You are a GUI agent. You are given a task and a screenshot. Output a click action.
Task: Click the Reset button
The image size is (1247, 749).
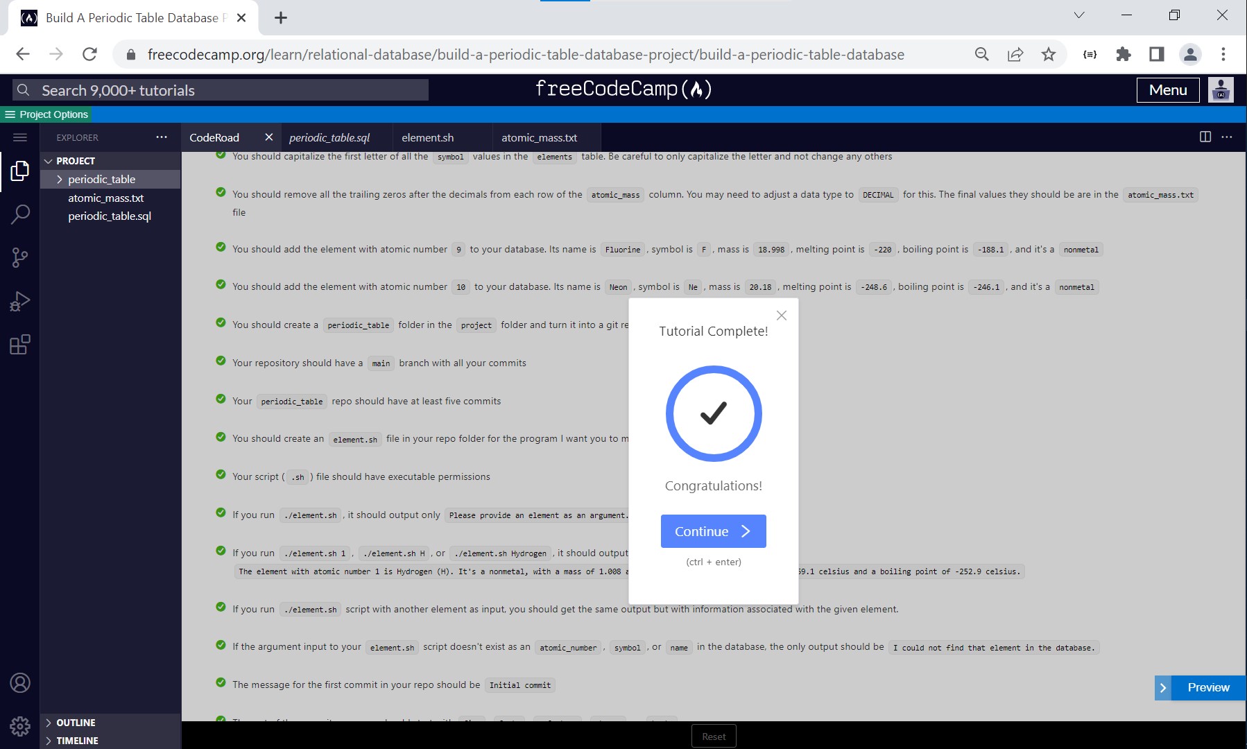(714, 737)
